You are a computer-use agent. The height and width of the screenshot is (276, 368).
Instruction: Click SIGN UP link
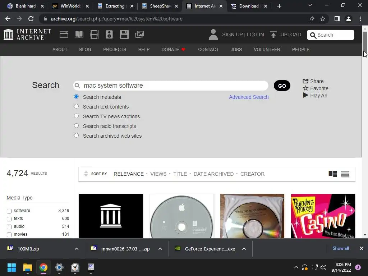click(233, 34)
